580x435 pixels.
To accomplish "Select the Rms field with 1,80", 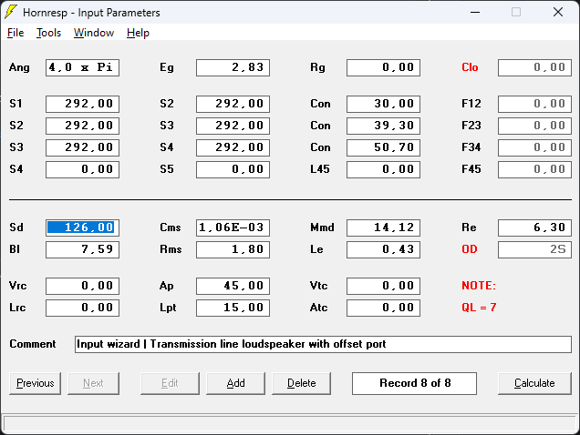I will click(x=233, y=249).
